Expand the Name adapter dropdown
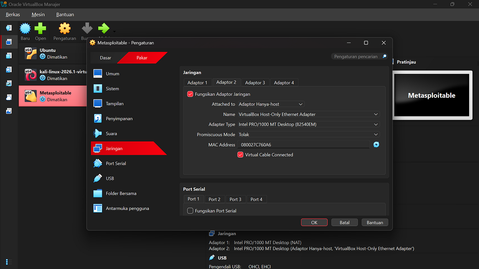 pos(309,114)
